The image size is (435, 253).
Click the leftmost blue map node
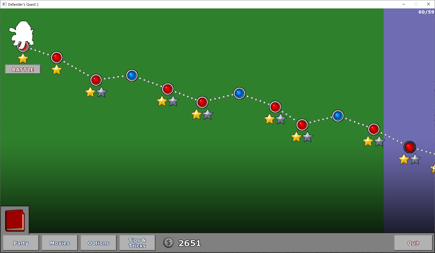132,75
